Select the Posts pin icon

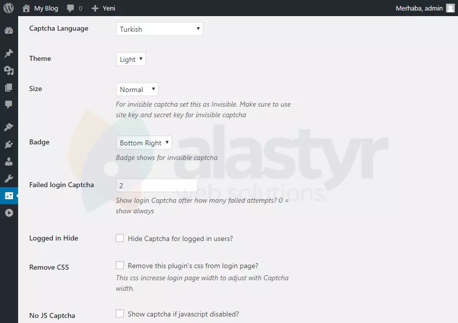point(9,52)
